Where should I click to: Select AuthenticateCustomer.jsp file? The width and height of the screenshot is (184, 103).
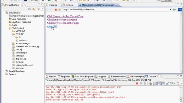pyautogui.click(x=27, y=46)
